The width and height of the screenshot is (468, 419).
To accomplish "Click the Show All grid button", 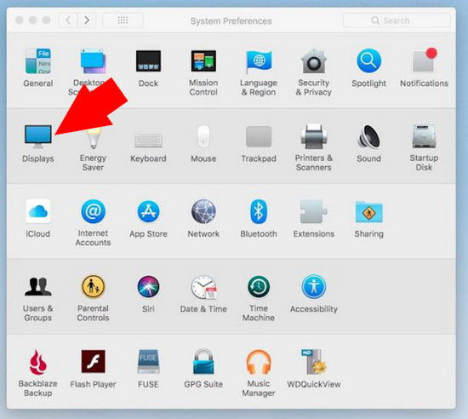I will (123, 20).
